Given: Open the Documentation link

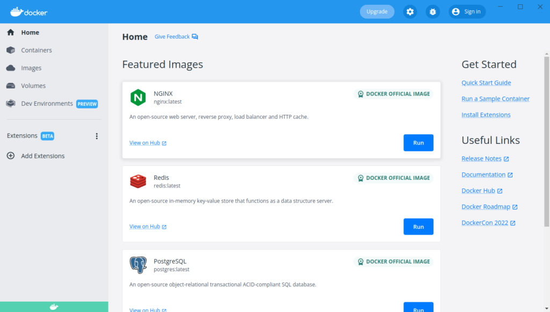Looking at the screenshot, I should point(483,175).
